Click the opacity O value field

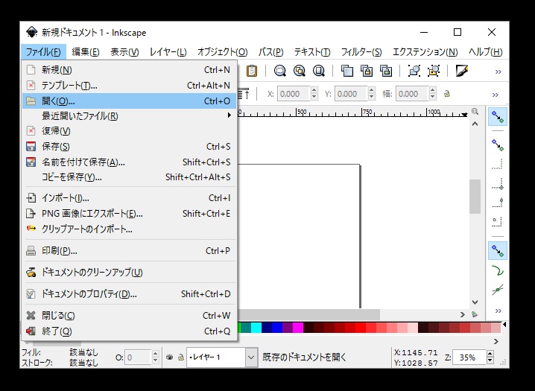pyautogui.click(x=138, y=357)
